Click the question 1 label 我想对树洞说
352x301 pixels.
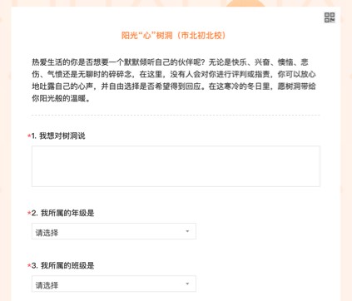62,136
